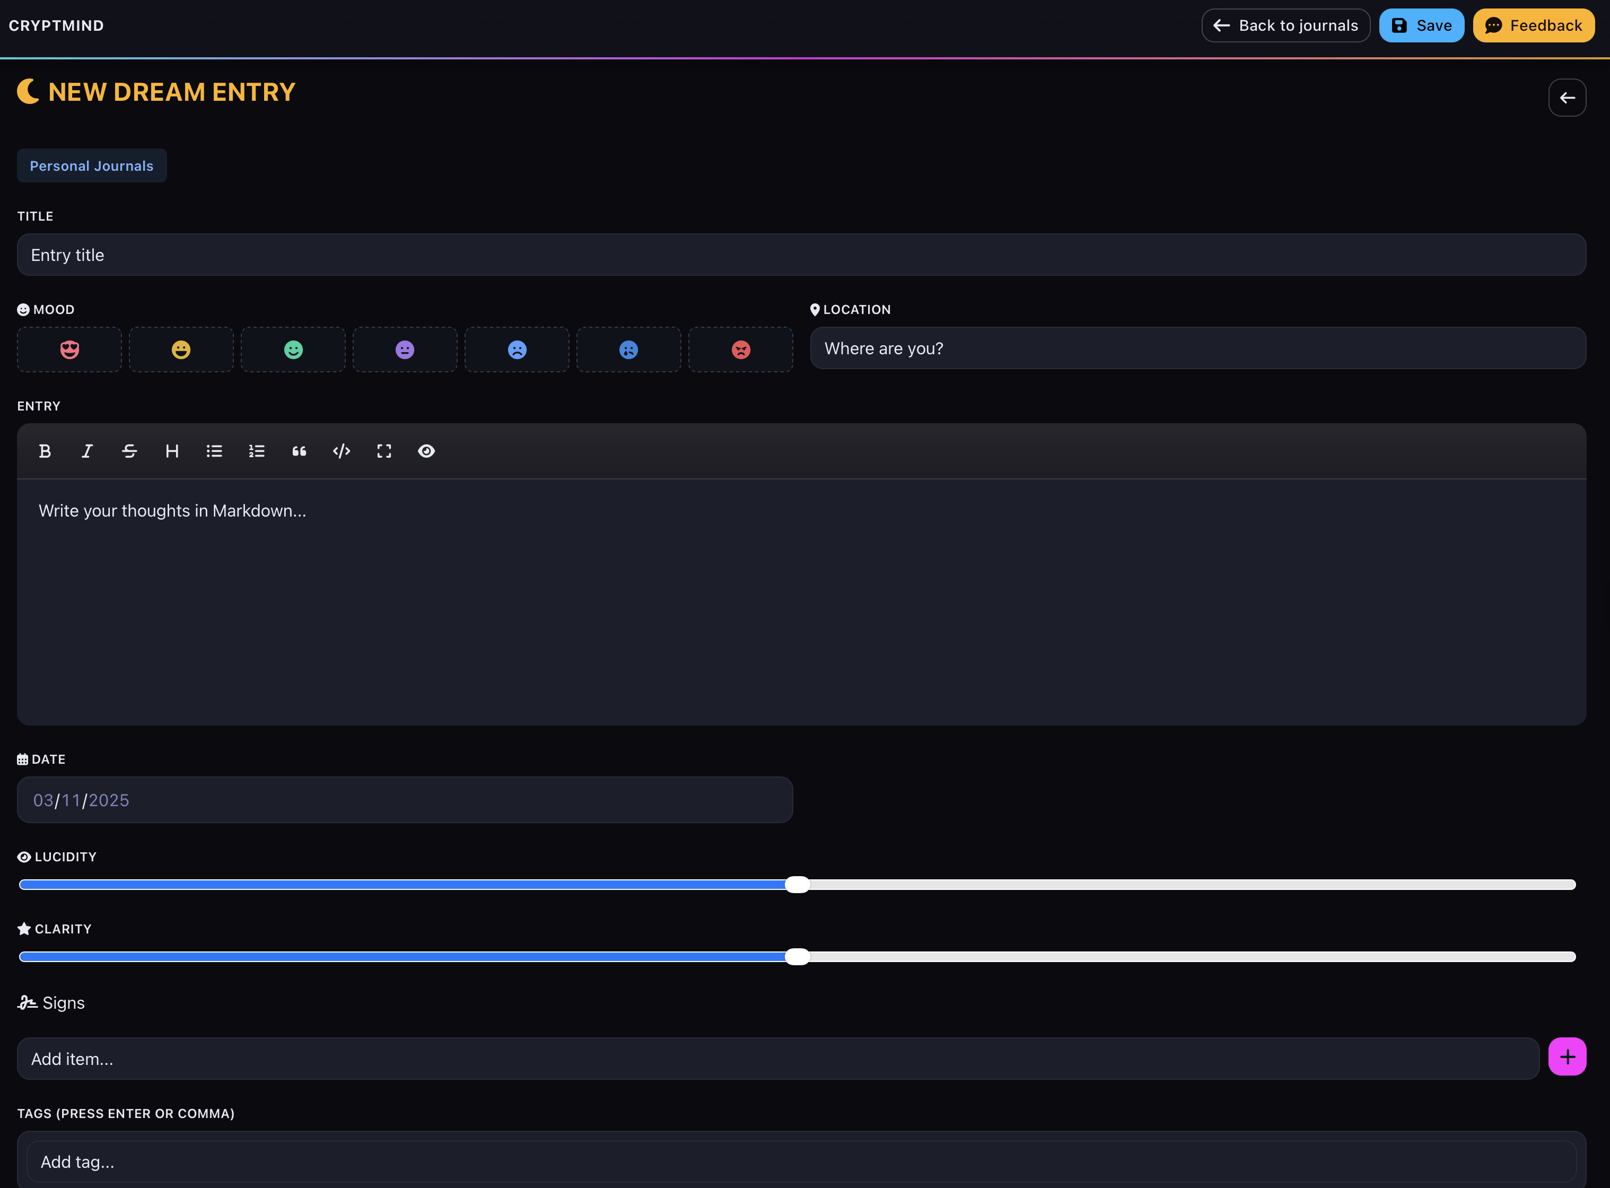
Task: Expand the editor to fullscreen mode
Action: coord(384,451)
